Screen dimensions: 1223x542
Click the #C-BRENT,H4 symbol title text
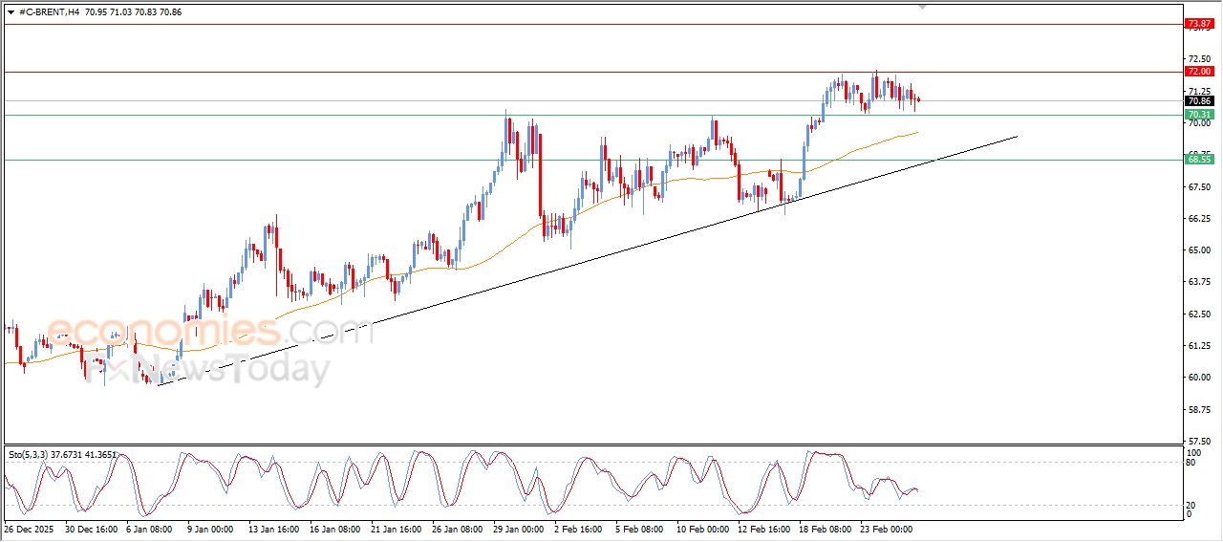(x=49, y=11)
